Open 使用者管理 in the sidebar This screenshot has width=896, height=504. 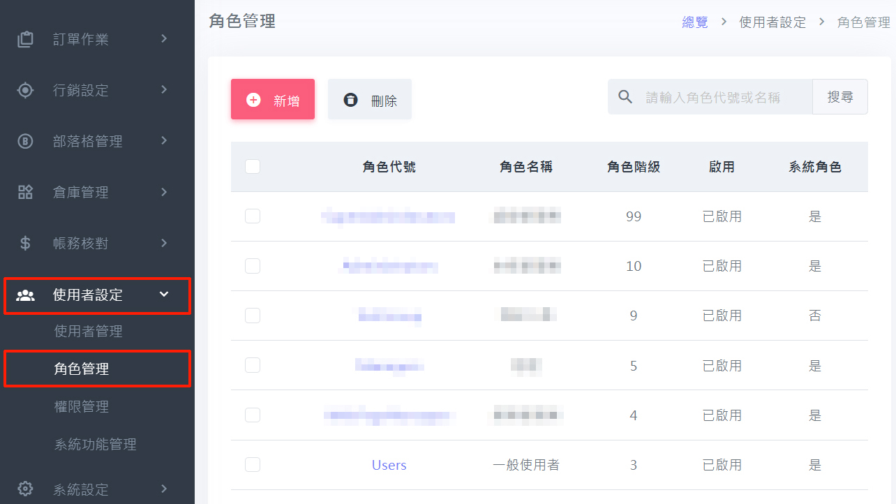click(89, 332)
